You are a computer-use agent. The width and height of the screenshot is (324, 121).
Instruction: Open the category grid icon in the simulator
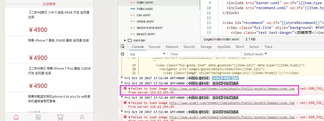coord(38,117)
